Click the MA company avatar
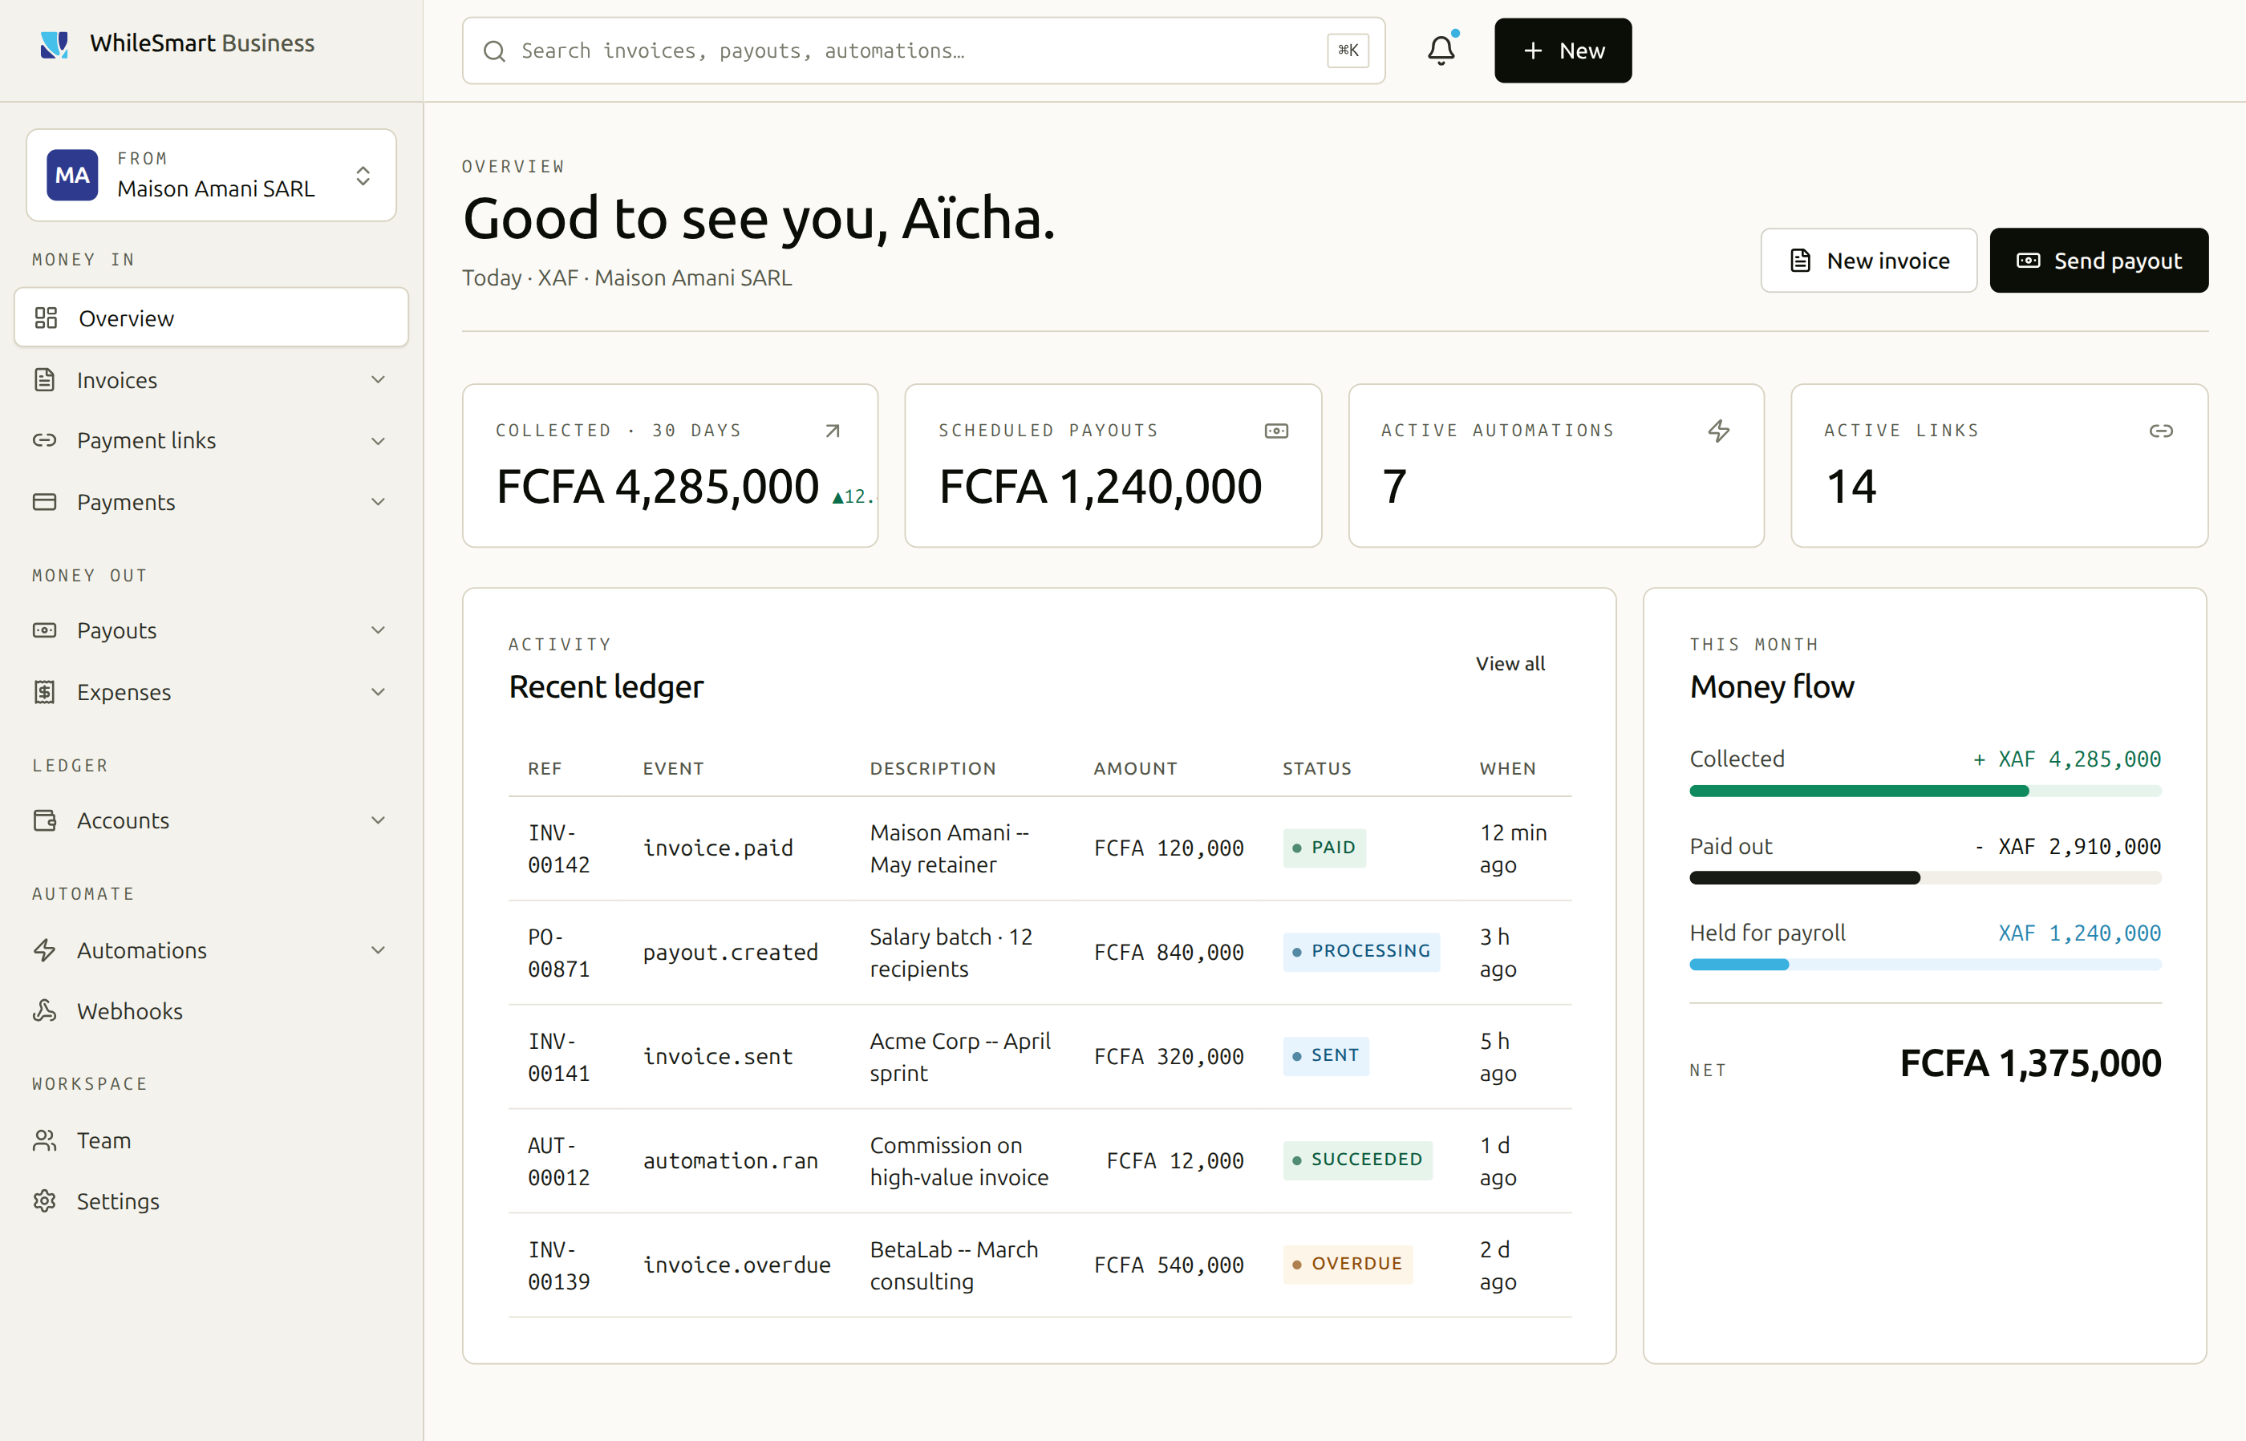Viewport: 2246px width, 1441px height. point(72,175)
